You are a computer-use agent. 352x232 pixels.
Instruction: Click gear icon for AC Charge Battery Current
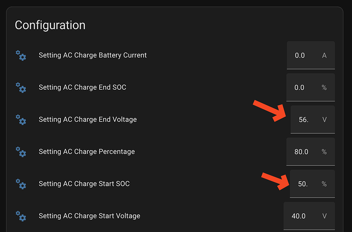click(x=21, y=55)
